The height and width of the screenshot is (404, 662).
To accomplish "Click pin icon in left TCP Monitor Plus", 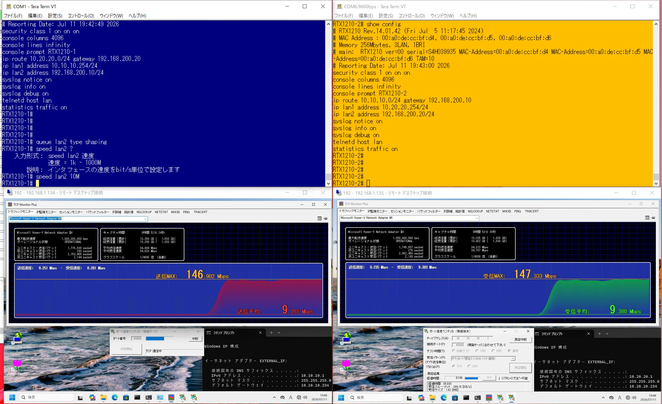I will (325, 219).
